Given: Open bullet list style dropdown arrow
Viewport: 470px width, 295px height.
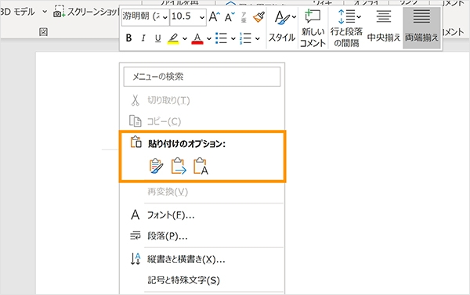Looking at the screenshot, I should (x=233, y=38).
